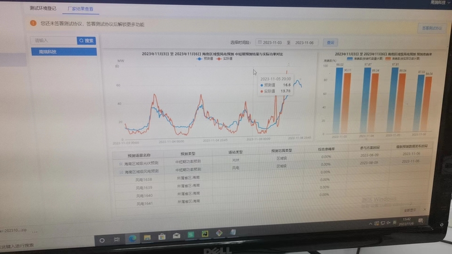
Task: Click the blue bar for 2023-11-03
Action: [x=338, y=100]
